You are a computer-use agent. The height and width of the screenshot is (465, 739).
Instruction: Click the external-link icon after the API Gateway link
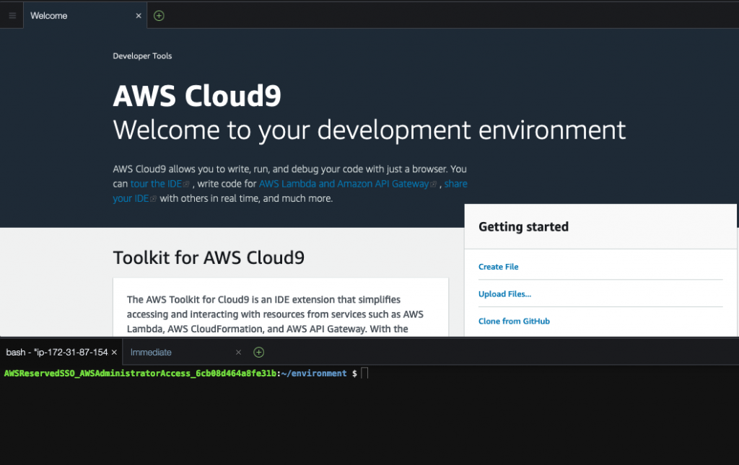[434, 183]
